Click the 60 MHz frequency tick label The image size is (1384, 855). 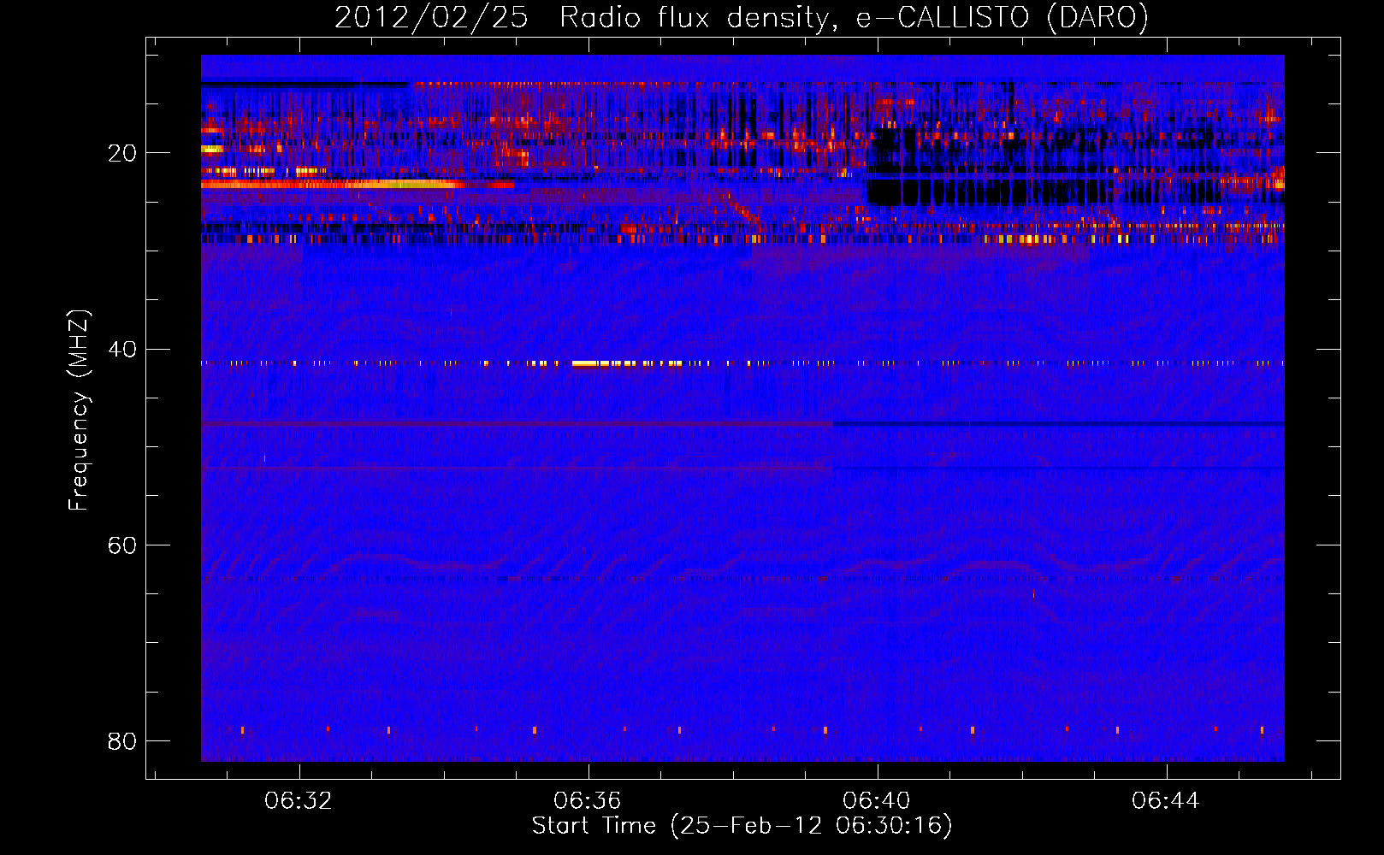[x=122, y=545]
